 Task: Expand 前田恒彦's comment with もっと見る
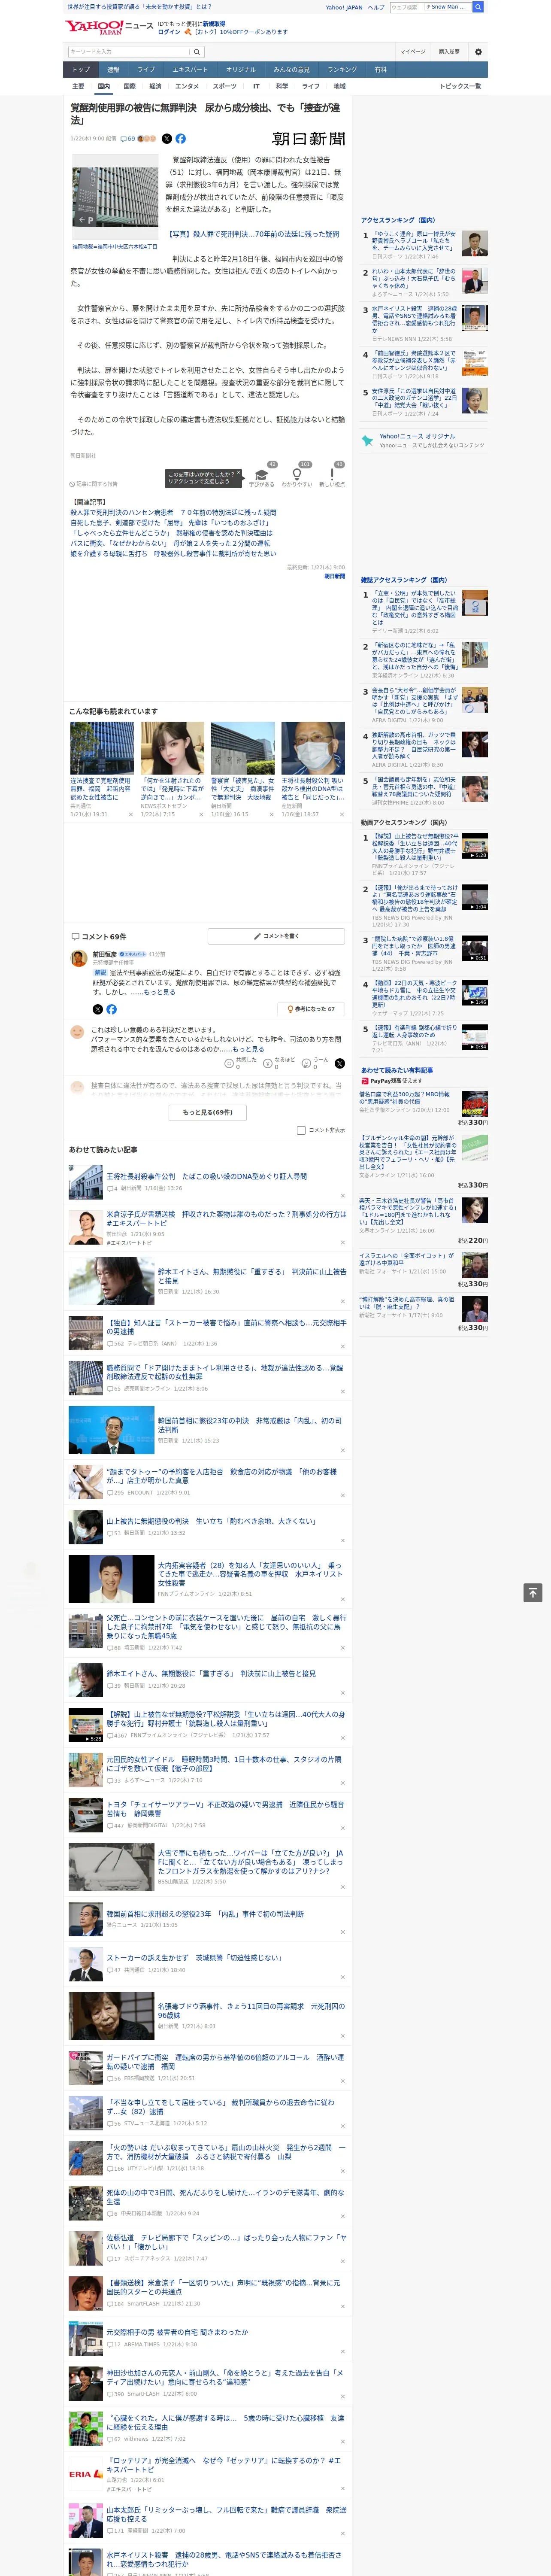coord(159,992)
